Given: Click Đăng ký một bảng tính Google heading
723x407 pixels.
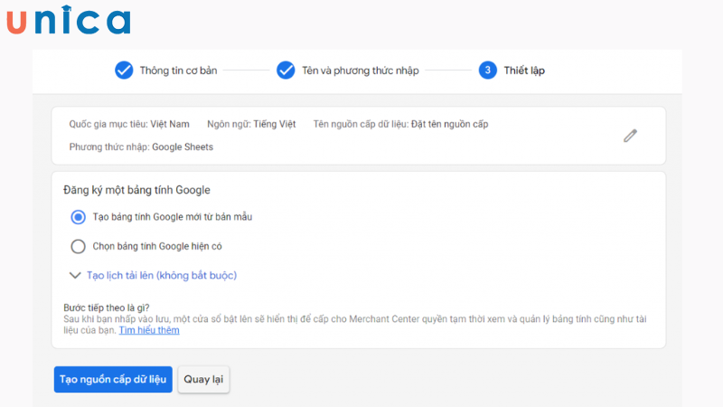Looking at the screenshot, I should tap(136, 190).
